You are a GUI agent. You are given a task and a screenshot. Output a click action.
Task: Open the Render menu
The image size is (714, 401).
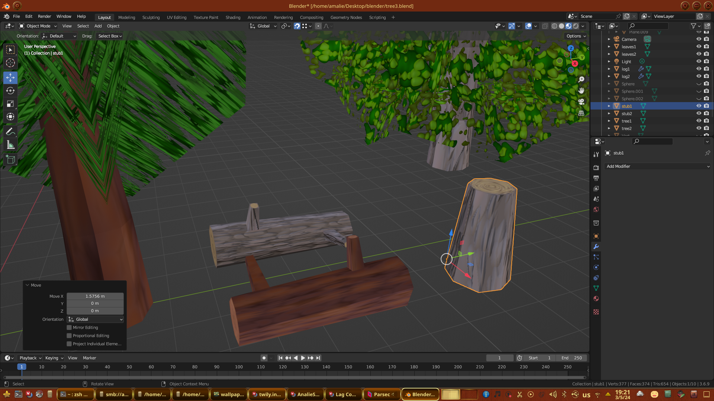(x=44, y=16)
